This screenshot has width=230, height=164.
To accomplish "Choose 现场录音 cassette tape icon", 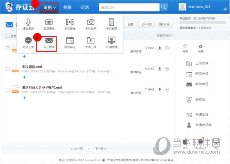I will (49, 24).
